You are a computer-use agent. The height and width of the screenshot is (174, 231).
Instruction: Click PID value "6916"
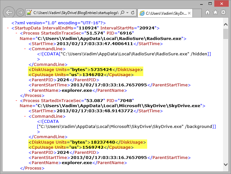(x=126, y=33)
